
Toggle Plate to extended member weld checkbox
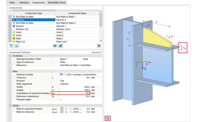tap(62, 109)
